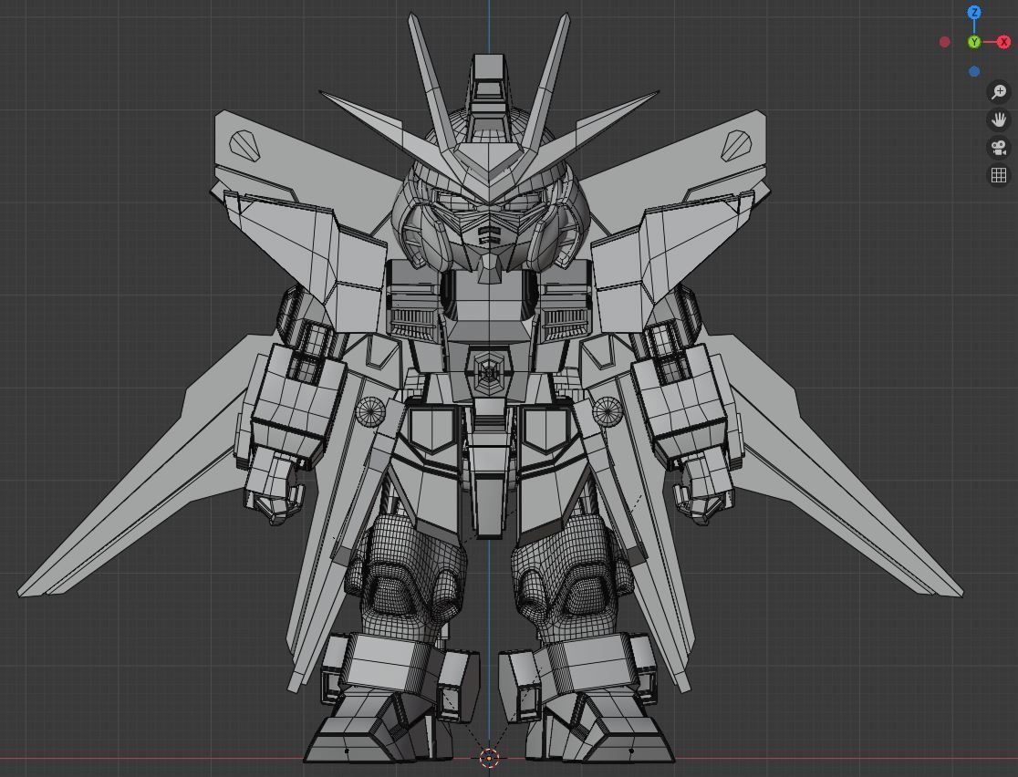The image size is (1018, 777).
Task: Toggle camera view icon
Action: click(999, 148)
